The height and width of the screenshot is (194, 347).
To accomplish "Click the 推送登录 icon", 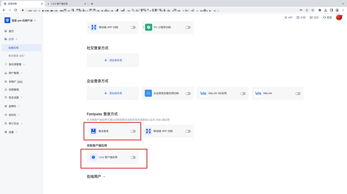I will 94,131.
